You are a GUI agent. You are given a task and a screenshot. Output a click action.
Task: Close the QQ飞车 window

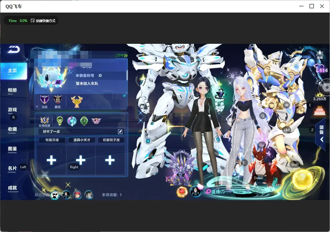(x=322, y=6)
